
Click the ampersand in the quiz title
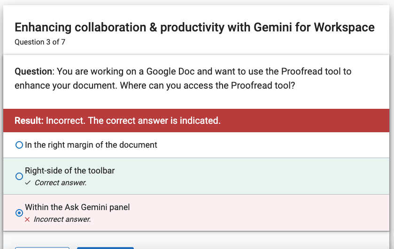pos(153,27)
